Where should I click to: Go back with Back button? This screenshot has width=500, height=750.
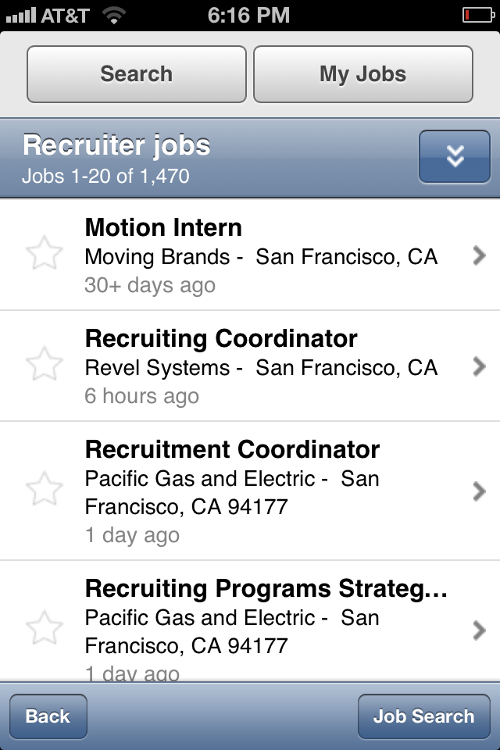coord(48,716)
